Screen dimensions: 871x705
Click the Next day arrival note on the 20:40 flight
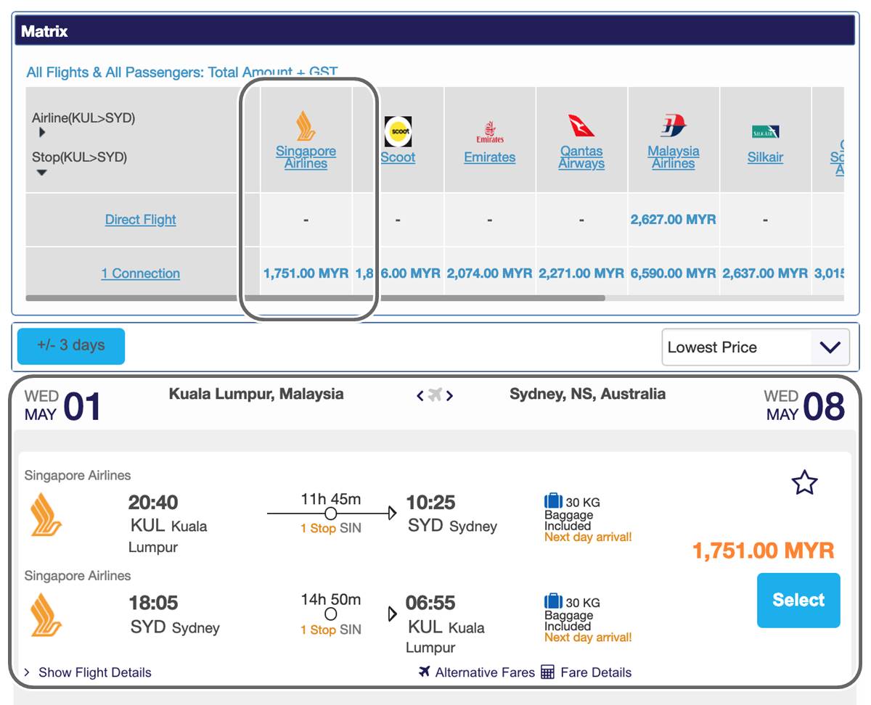pyautogui.click(x=588, y=537)
